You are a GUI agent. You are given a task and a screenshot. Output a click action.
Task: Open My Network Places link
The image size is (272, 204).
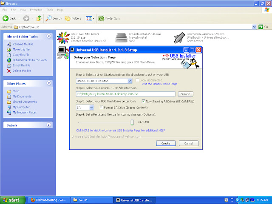[25, 112]
